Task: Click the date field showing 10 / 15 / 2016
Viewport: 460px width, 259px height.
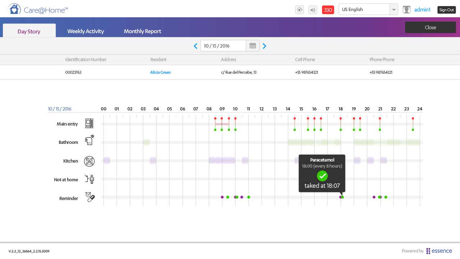Action: 223,46
